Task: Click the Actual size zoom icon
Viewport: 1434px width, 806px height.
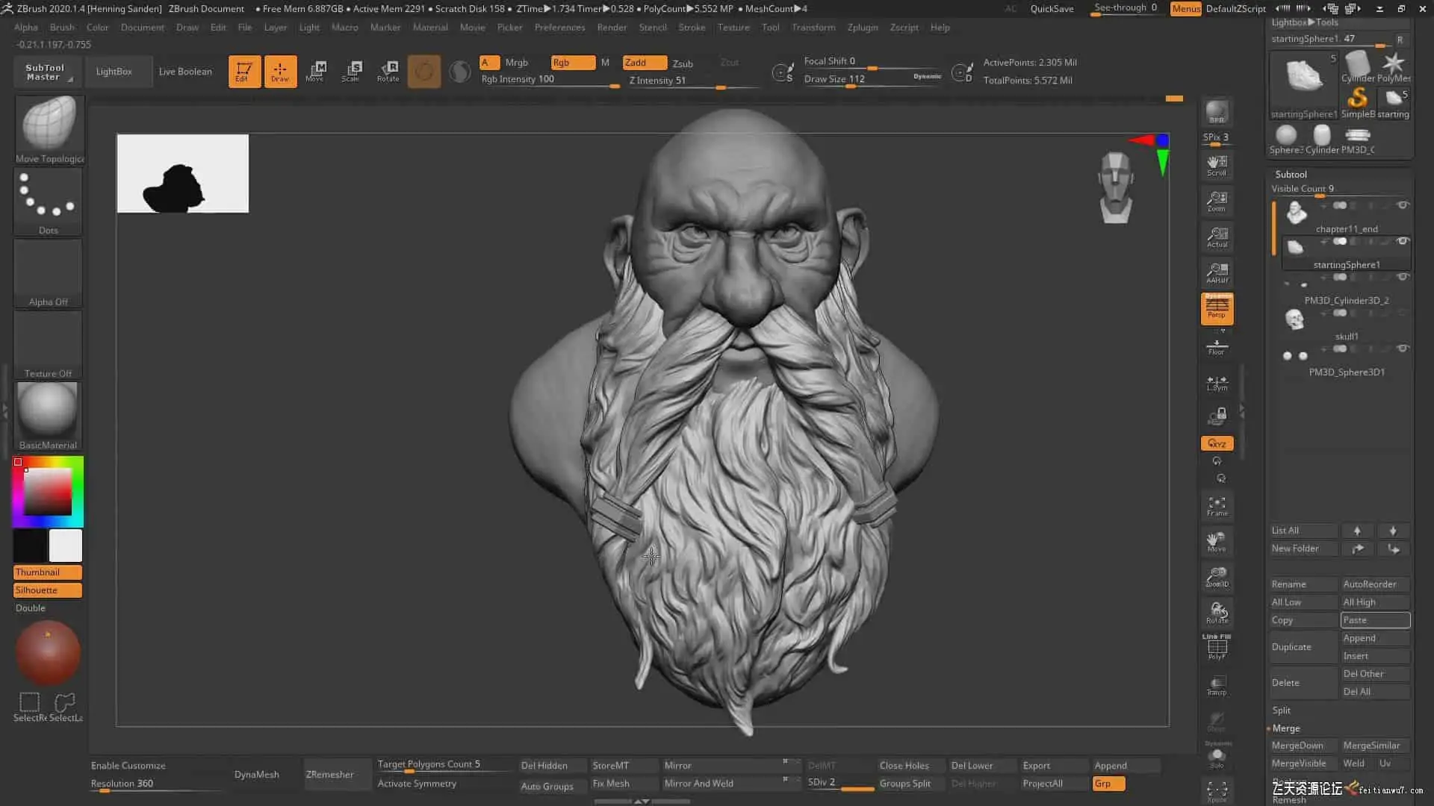Action: click(1217, 237)
